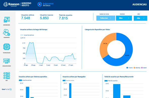This screenshot has height=98, width=149.
Task: Click 'Categoría de dispositivo por Vistas' title
Action: pyautogui.click(x=97, y=30)
